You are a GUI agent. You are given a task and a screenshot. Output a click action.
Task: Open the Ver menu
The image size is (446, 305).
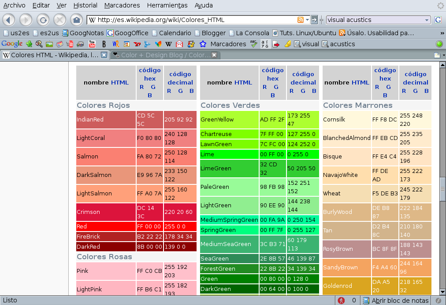point(61,5)
